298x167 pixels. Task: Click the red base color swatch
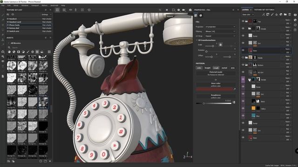214,89
